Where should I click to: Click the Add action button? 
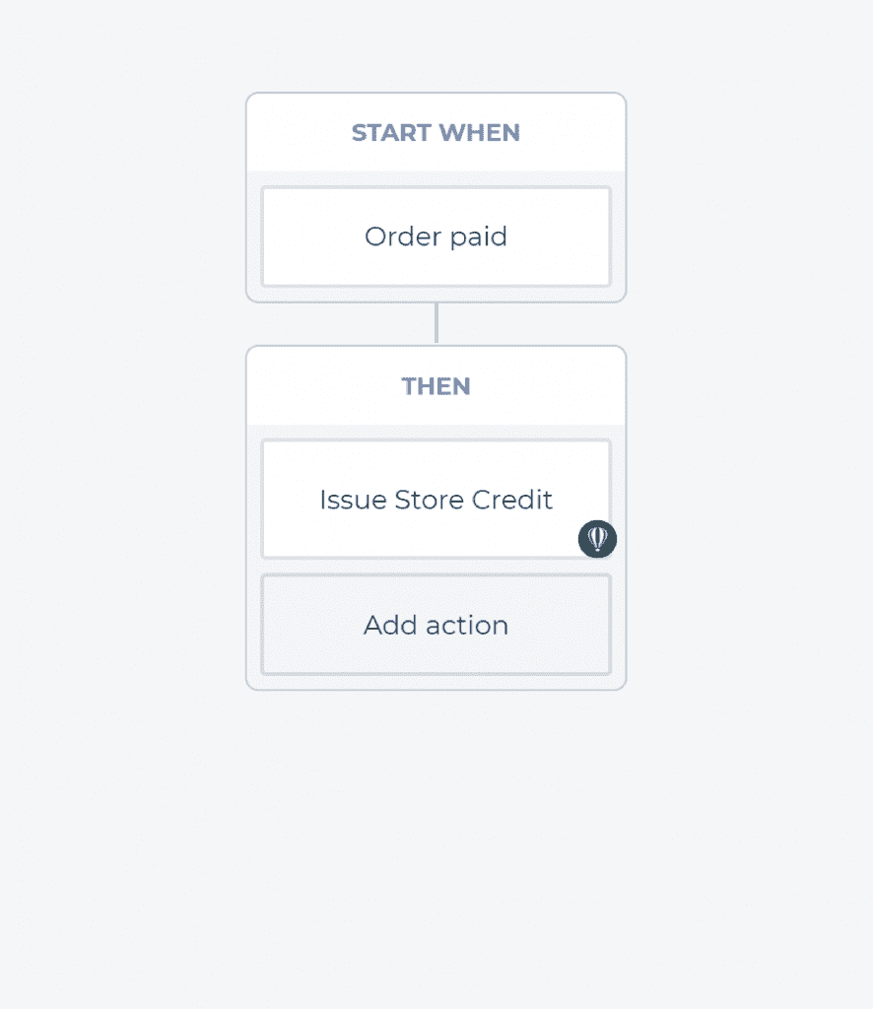click(x=436, y=625)
